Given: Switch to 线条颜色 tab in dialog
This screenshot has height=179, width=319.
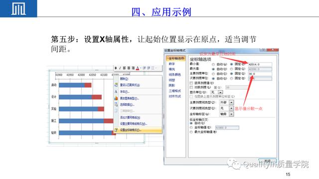Looking at the screenshot, I should click(174, 75).
